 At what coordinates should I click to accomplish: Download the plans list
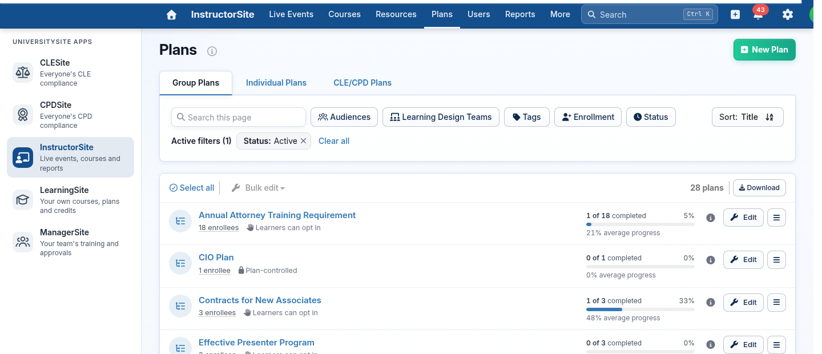coord(759,188)
